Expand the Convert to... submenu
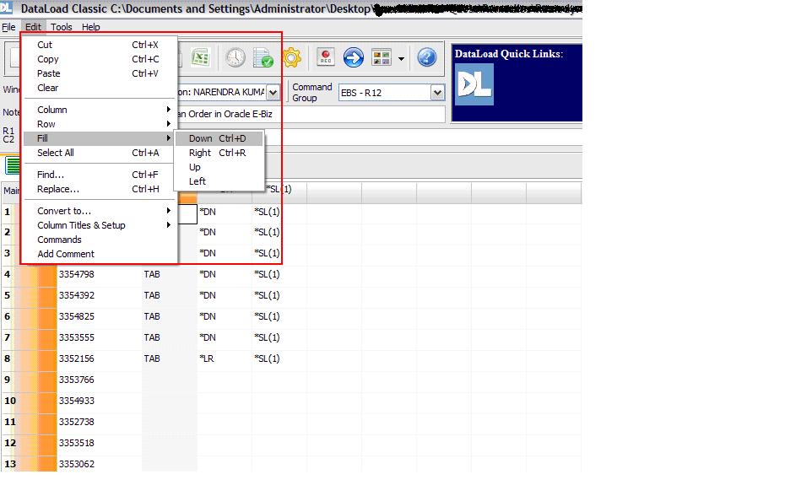Viewport: 812px width, 485px height. (x=99, y=211)
